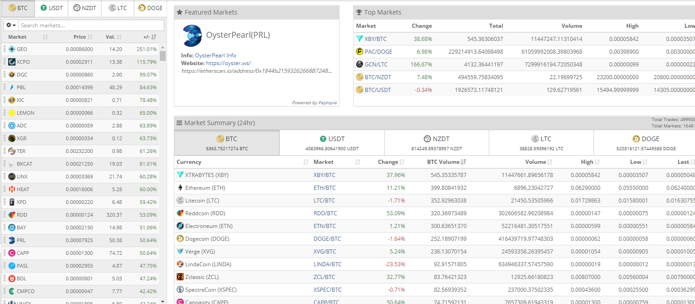Click the PBL coin icon in the sidebar
Image resolution: width=695 pixels, height=304 pixels.
[12, 87]
